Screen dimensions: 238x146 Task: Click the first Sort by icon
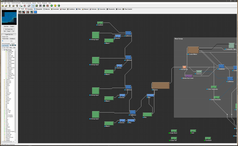tap(11, 45)
